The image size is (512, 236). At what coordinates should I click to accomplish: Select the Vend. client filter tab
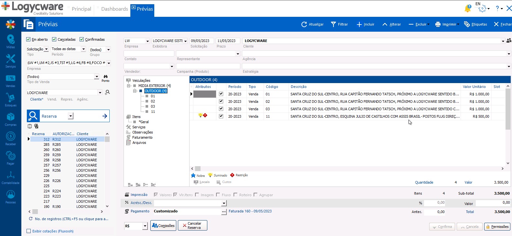click(52, 99)
